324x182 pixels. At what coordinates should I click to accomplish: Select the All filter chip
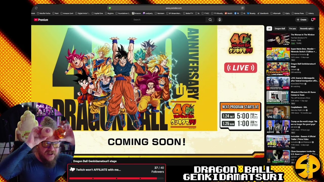point(269,29)
